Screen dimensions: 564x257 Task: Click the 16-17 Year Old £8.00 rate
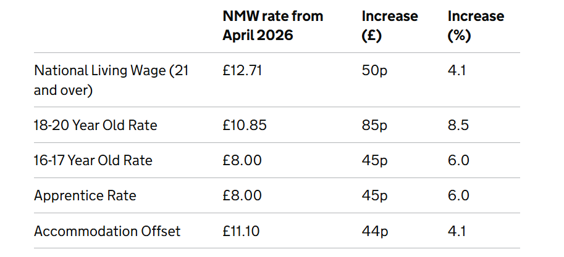pyautogui.click(x=242, y=160)
